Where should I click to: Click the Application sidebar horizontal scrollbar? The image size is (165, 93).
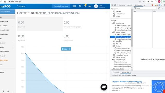coord(118,69)
